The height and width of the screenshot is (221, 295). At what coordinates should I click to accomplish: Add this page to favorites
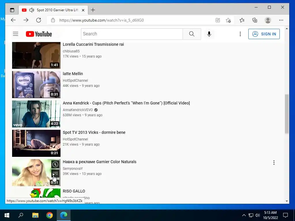coord(228,20)
